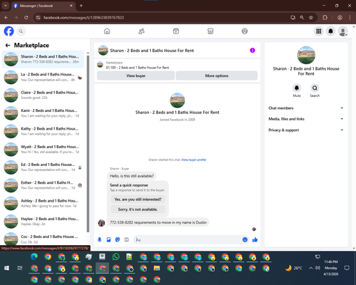
Task: Click the listing thumbnail in Marketplace banner
Action: tap(100, 65)
